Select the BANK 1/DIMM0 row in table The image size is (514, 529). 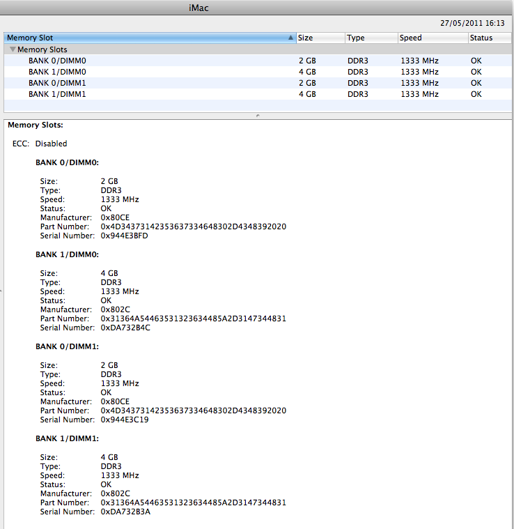click(258, 72)
